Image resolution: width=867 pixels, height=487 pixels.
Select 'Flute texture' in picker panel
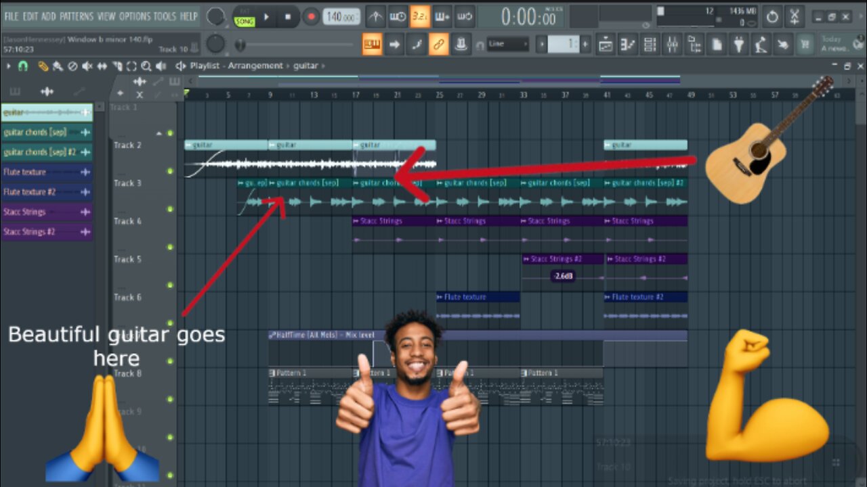[47, 172]
